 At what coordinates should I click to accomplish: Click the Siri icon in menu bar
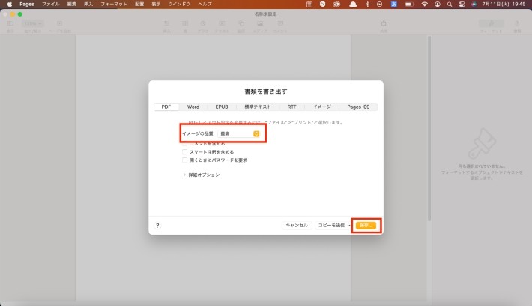pos(474,4)
